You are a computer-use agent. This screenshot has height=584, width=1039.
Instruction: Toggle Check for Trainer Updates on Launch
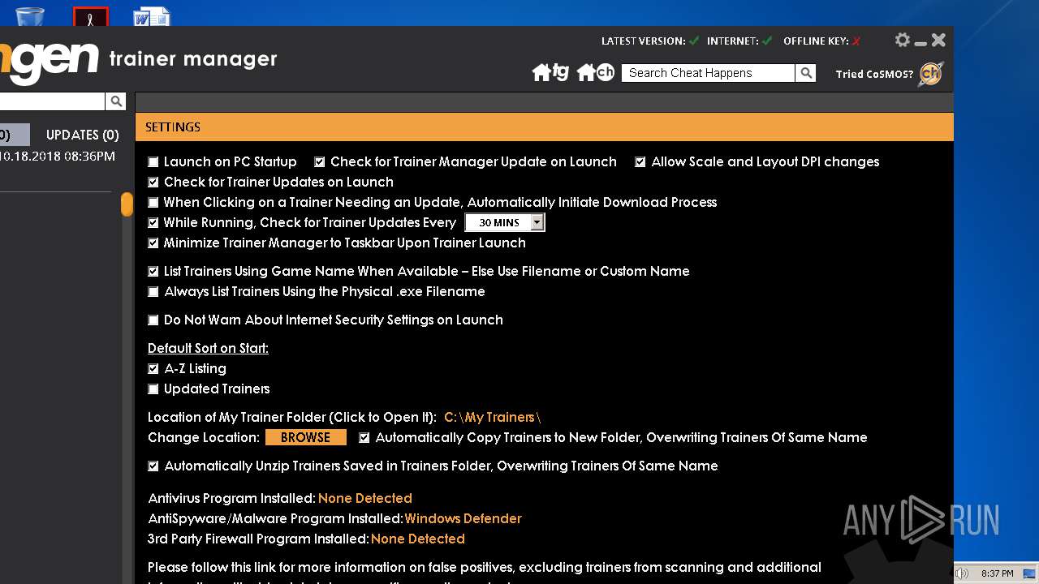click(153, 182)
